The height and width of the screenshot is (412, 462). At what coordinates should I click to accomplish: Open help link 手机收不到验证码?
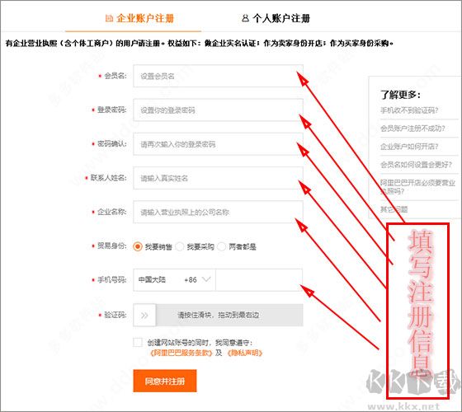click(x=409, y=110)
